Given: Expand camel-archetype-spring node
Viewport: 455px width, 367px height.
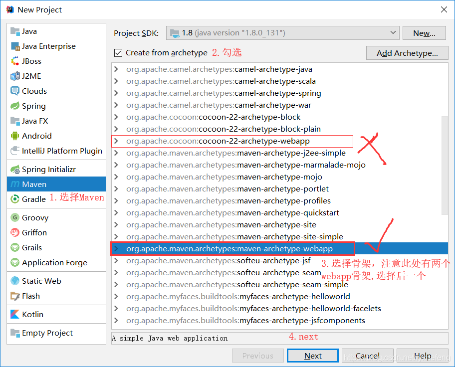Looking at the screenshot, I should point(116,93).
